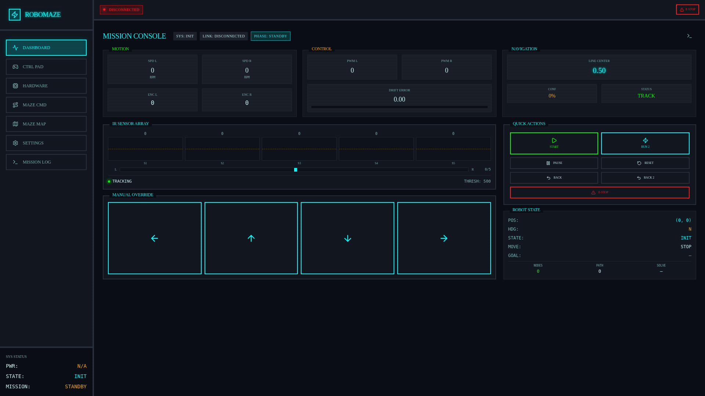Viewport: 705px width, 396px height.
Task: Click the SYS: INIT status chip
Action: 185,36
